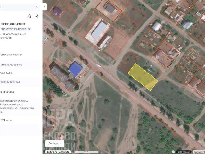Add parcel to favorites with the star icon
Viewport: 205px width, 154px height.
coord(30,16)
